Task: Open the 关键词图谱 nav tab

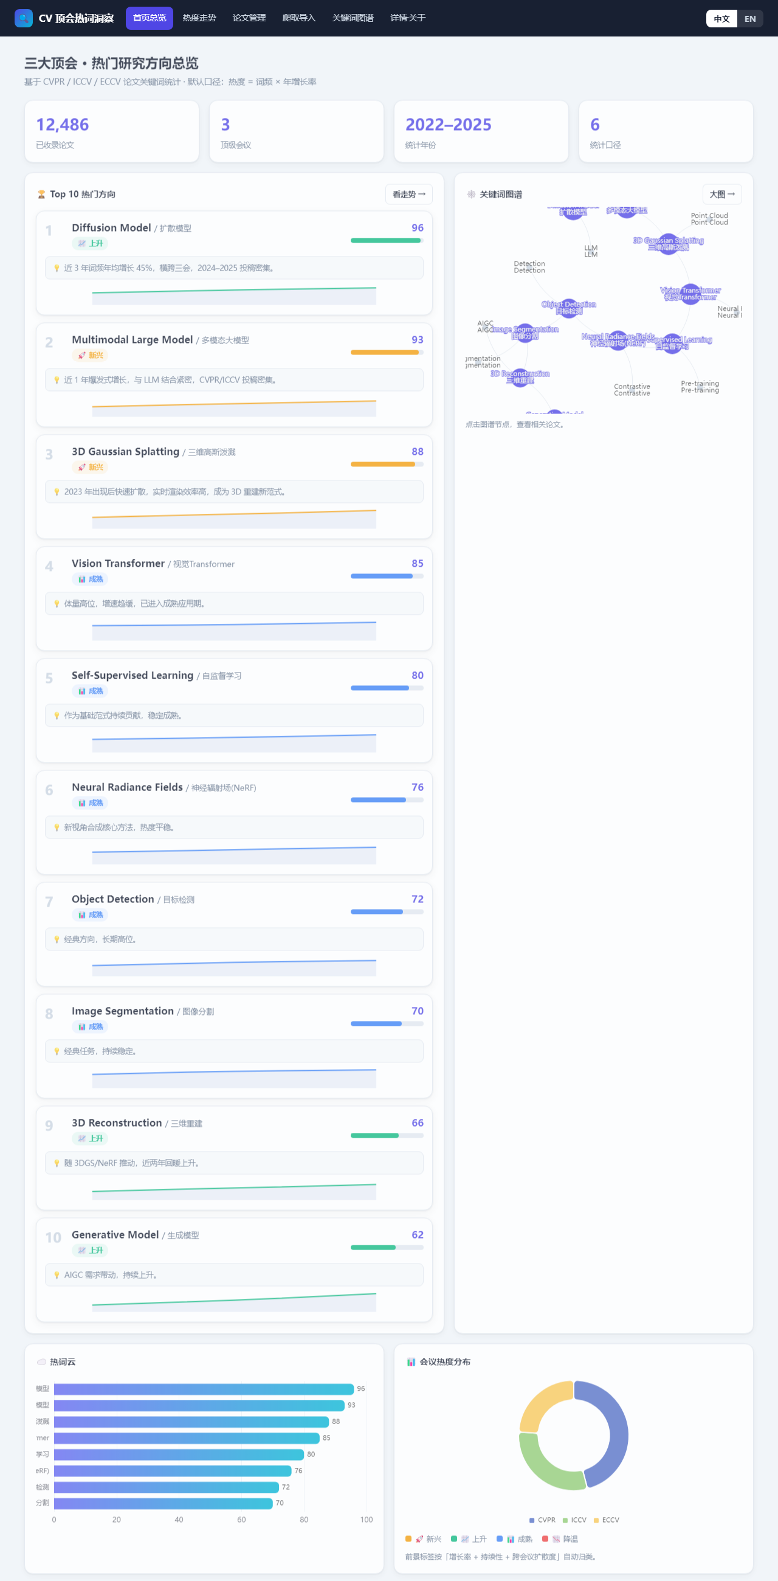Action: point(353,18)
